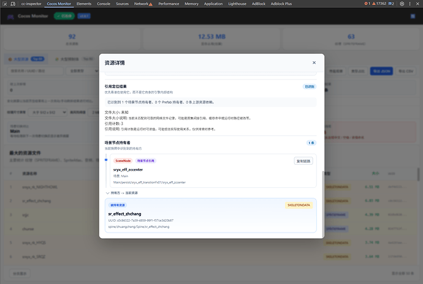423x284 pixels.
Task: Click the blue version badge in header
Action: click(84, 16)
